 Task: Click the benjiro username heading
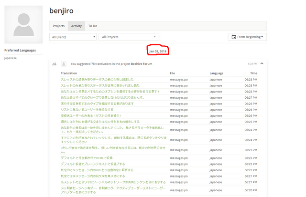(61, 10)
